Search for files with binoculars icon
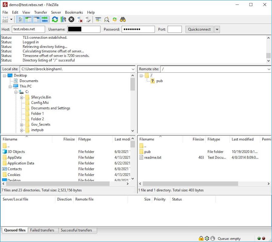Screen dimensions: 272x242 [123, 19]
